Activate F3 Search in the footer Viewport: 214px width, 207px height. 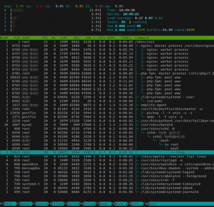tap(40, 204)
